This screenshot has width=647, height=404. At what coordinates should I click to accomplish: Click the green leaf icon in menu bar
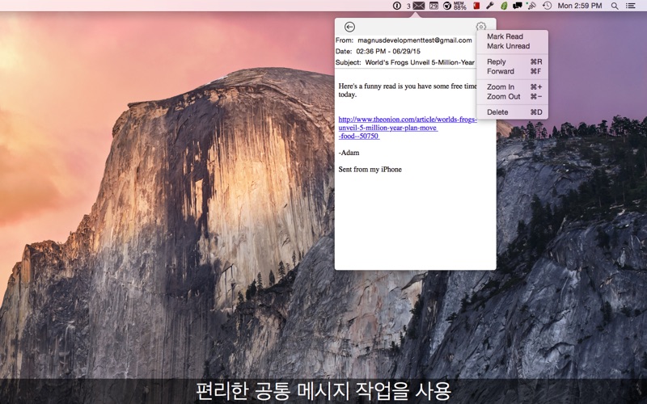(x=504, y=6)
